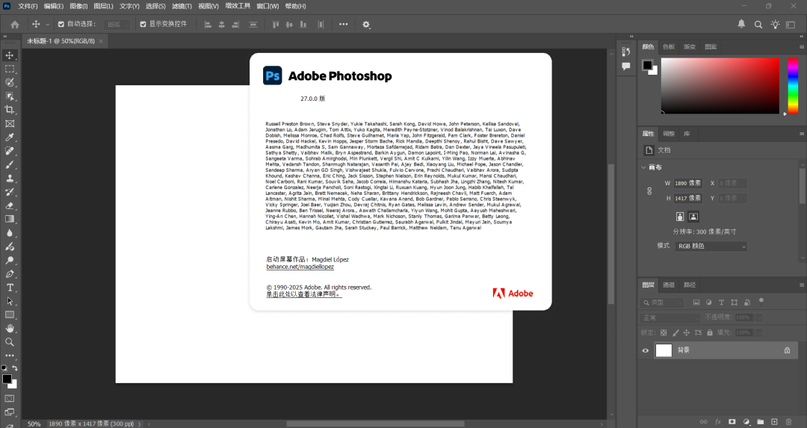The height and width of the screenshot is (428, 807).
Task: Click the fx layer style icon
Action: 718,422
